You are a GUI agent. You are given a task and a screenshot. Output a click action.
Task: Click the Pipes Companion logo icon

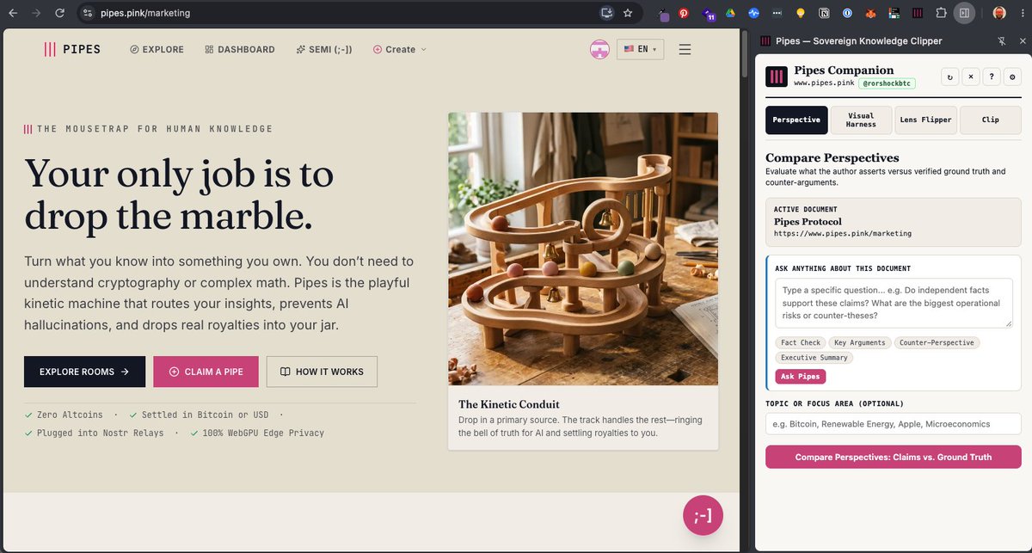[777, 77]
